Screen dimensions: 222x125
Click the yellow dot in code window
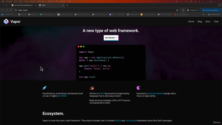[81, 47]
